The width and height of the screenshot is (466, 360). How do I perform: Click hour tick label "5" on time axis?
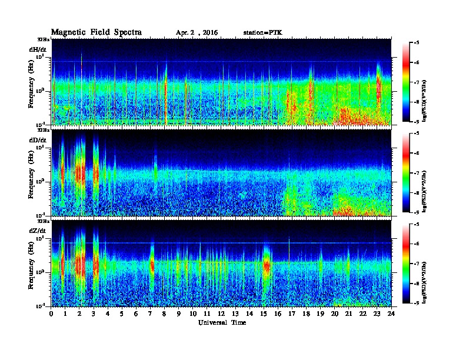pos(122,314)
